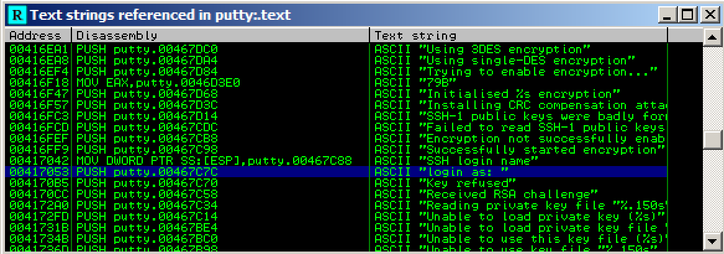Click PUSH putty.00467D84 instruction
Screen dimensions: 724x254
147,71
